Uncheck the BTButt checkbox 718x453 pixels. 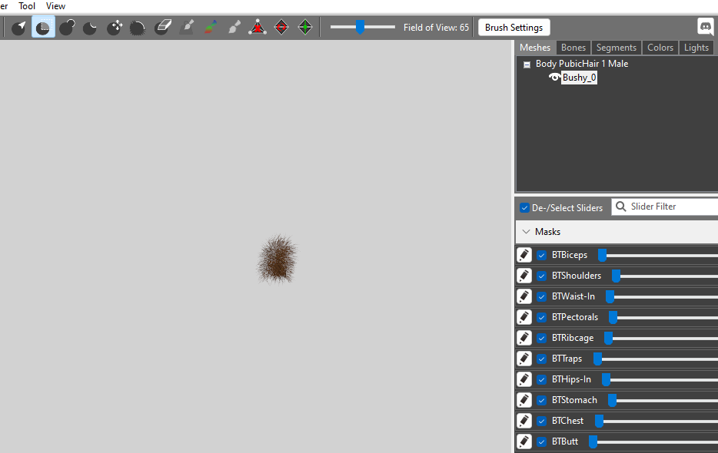tap(542, 442)
